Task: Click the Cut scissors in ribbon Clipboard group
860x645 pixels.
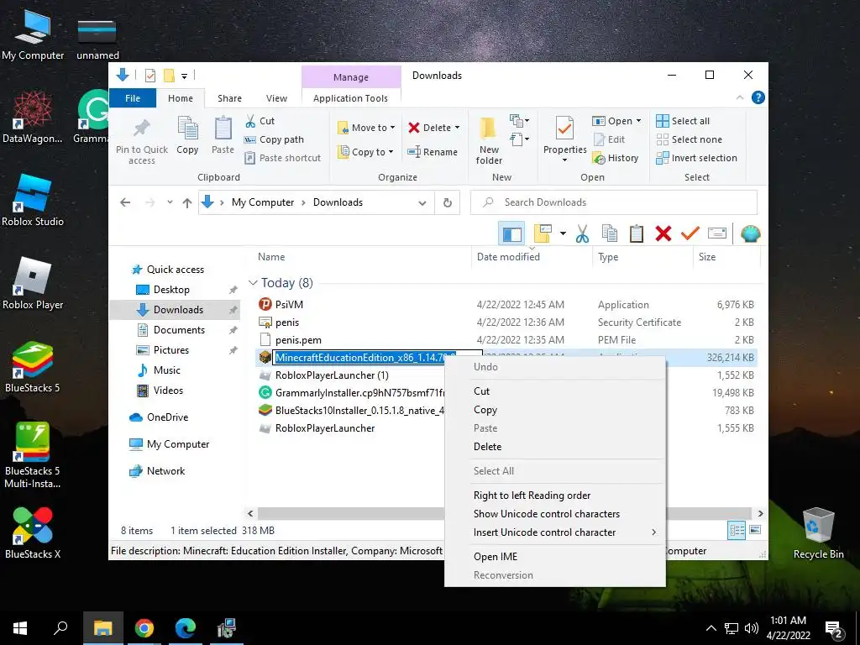Action: [250, 121]
